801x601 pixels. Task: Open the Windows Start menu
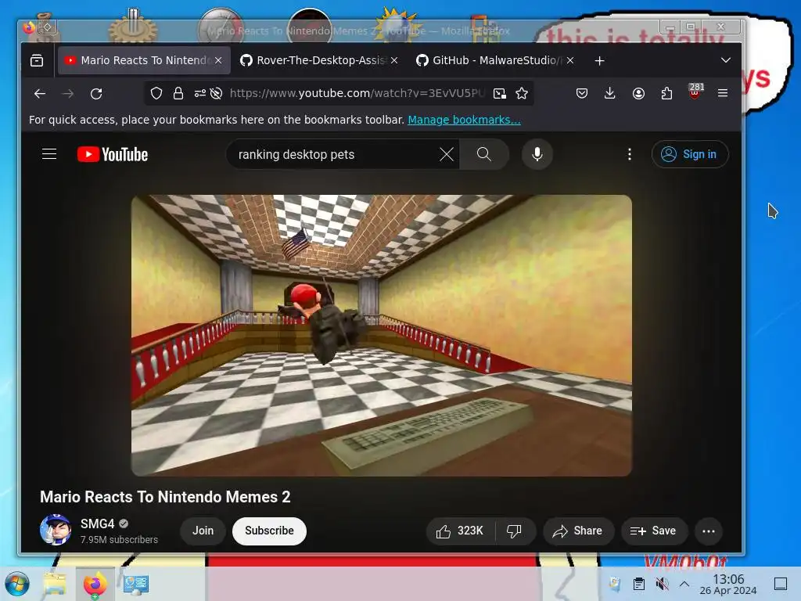pyautogui.click(x=17, y=584)
